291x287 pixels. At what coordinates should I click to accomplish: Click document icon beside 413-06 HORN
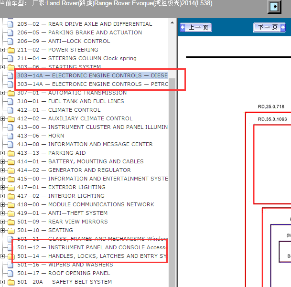click(11, 136)
